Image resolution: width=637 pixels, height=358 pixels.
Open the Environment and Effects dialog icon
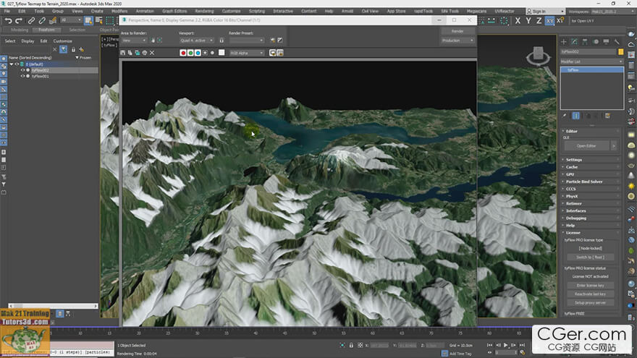coord(280,41)
